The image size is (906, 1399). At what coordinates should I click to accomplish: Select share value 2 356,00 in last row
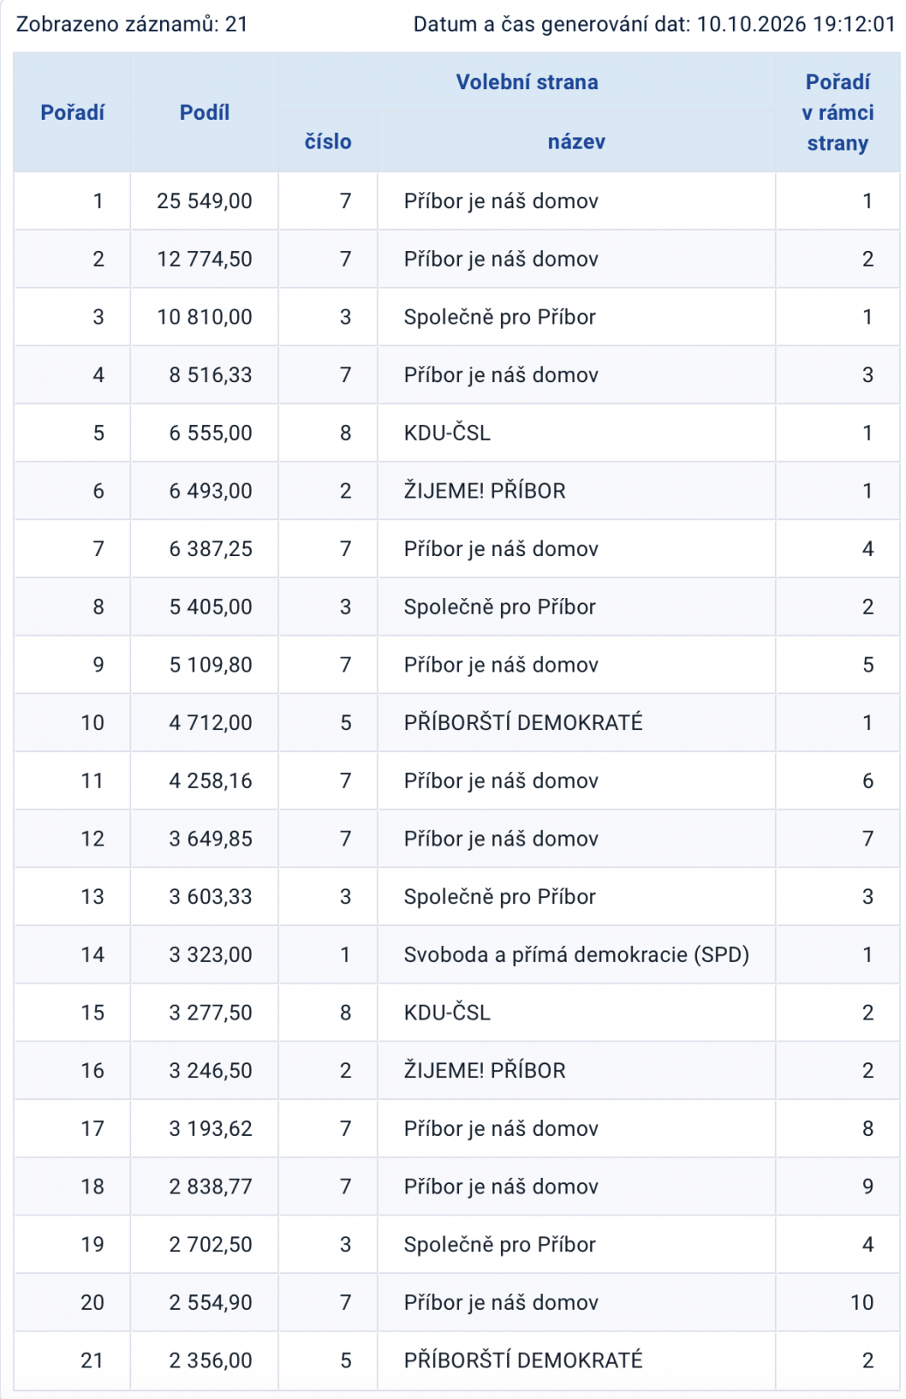pyautogui.click(x=211, y=1361)
